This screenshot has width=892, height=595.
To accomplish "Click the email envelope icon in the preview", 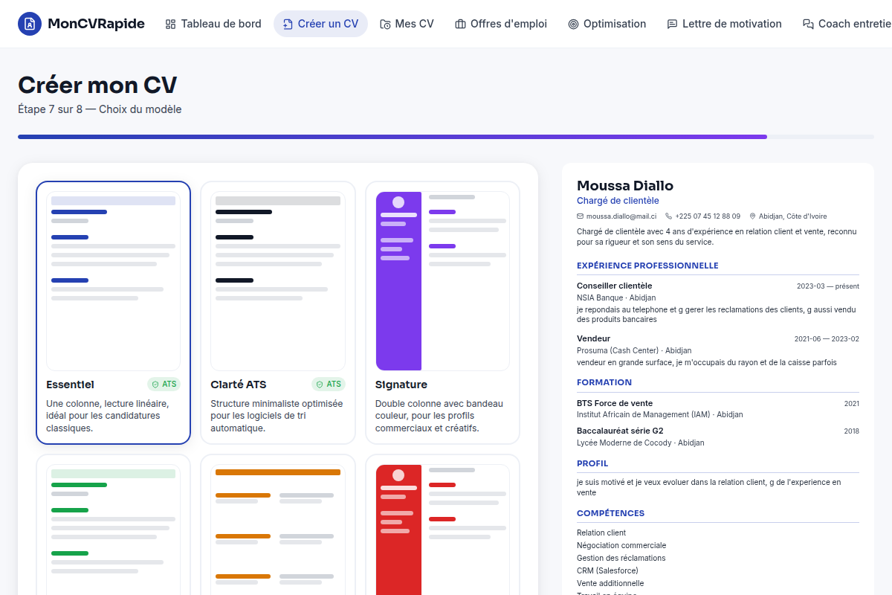I will 580,216.
